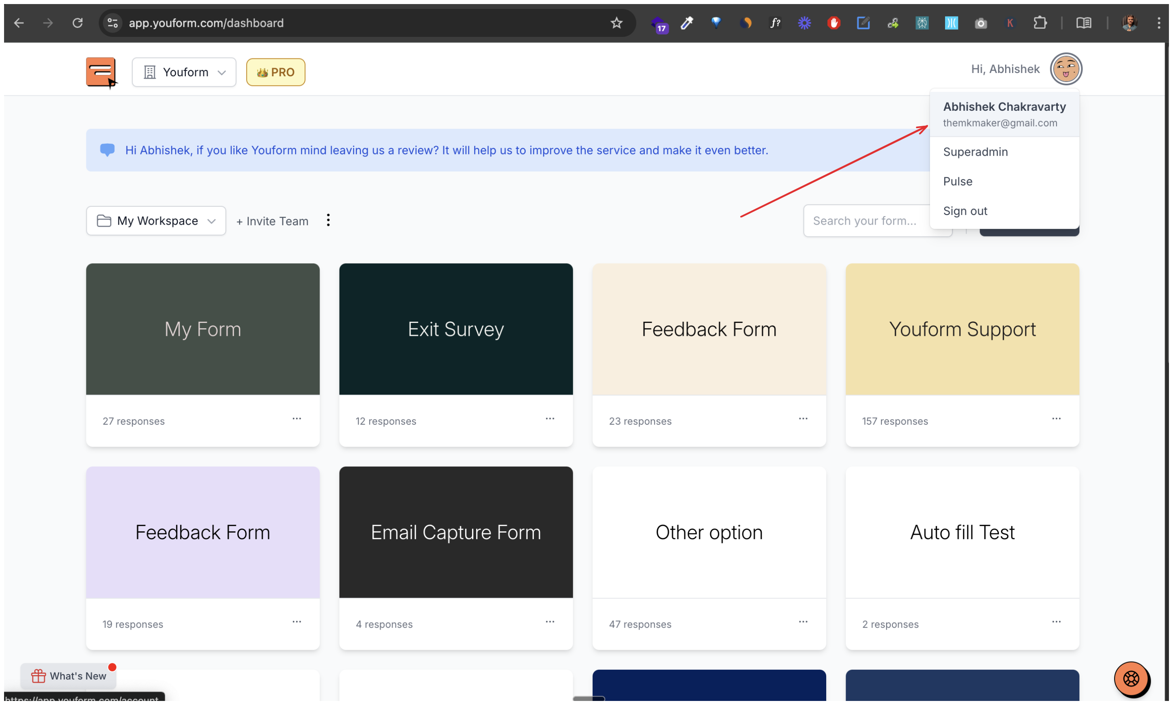Click 12 responses under Exit Survey

click(x=386, y=421)
